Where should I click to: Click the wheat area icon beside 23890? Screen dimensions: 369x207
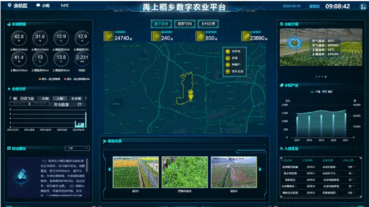[x=246, y=36]
